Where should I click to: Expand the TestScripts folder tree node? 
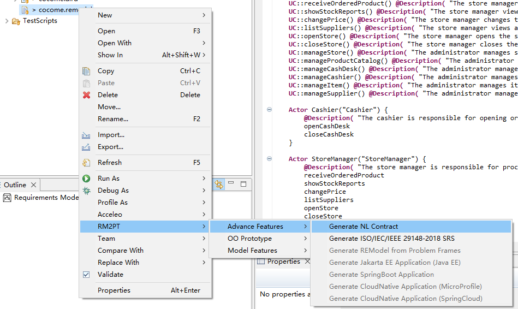point(7,21)
